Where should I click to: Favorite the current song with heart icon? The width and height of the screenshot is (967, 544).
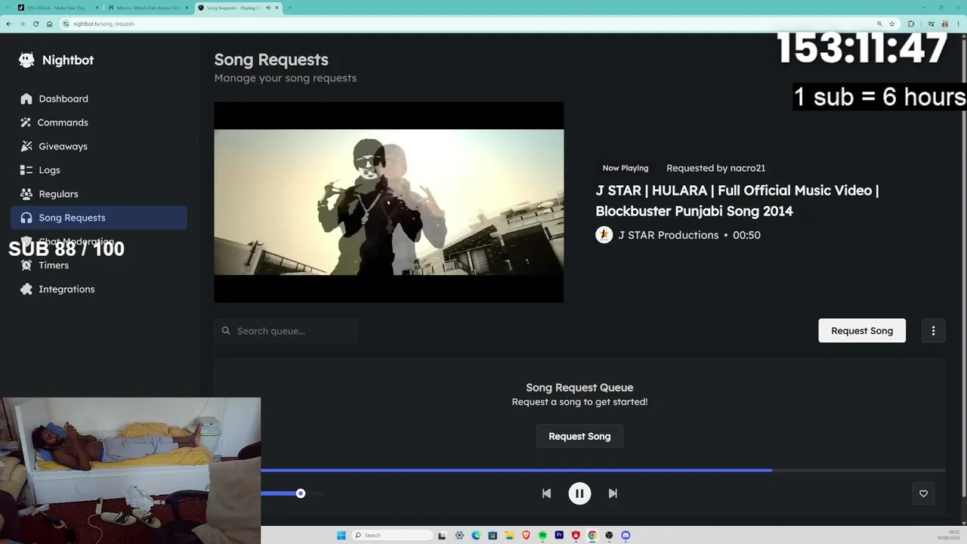[x=923, y=493]
